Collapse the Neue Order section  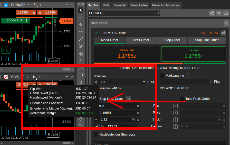pos(226,23)
